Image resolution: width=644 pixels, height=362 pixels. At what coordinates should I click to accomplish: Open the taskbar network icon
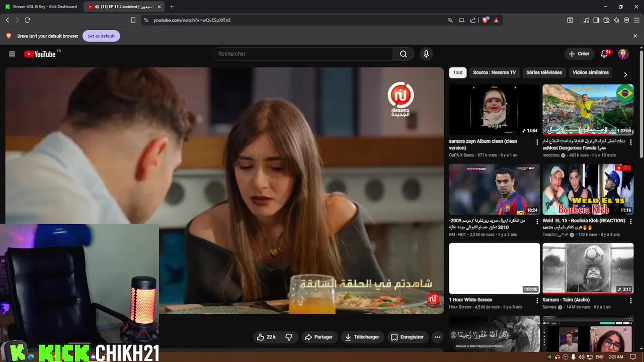589,357
